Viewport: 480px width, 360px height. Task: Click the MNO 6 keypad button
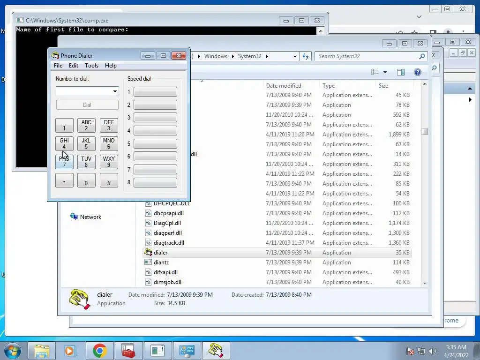point(109,143)
